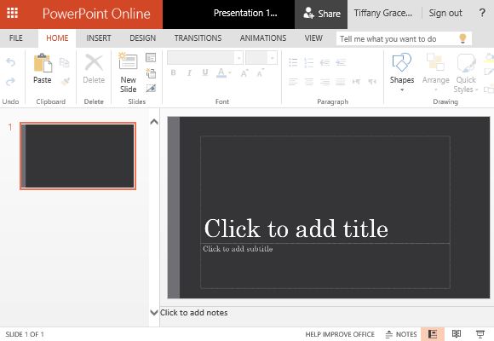The image size is (494, 341).
Task: Click the 'Click to add title' placeholder
Action: coord(325,189)
